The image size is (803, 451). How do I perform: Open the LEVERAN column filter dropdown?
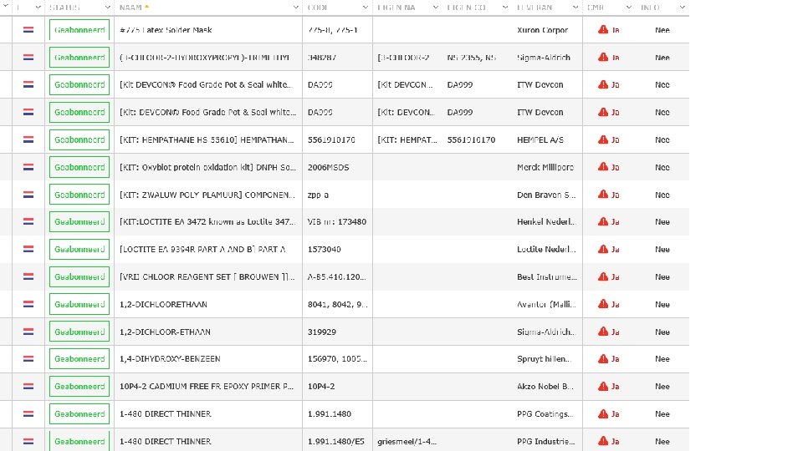coord(575,8)
